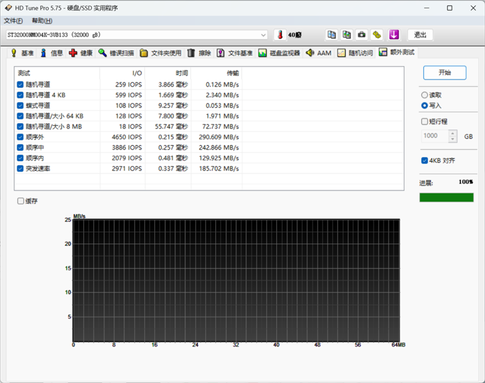
Task: Click the copy text to clipboard icon
Action: 332,35
